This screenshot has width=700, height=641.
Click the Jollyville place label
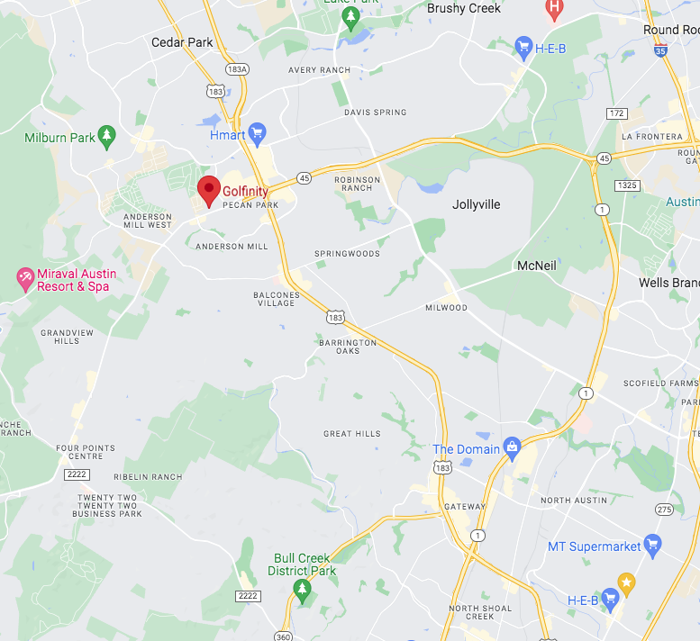click(x=477, y=204)
